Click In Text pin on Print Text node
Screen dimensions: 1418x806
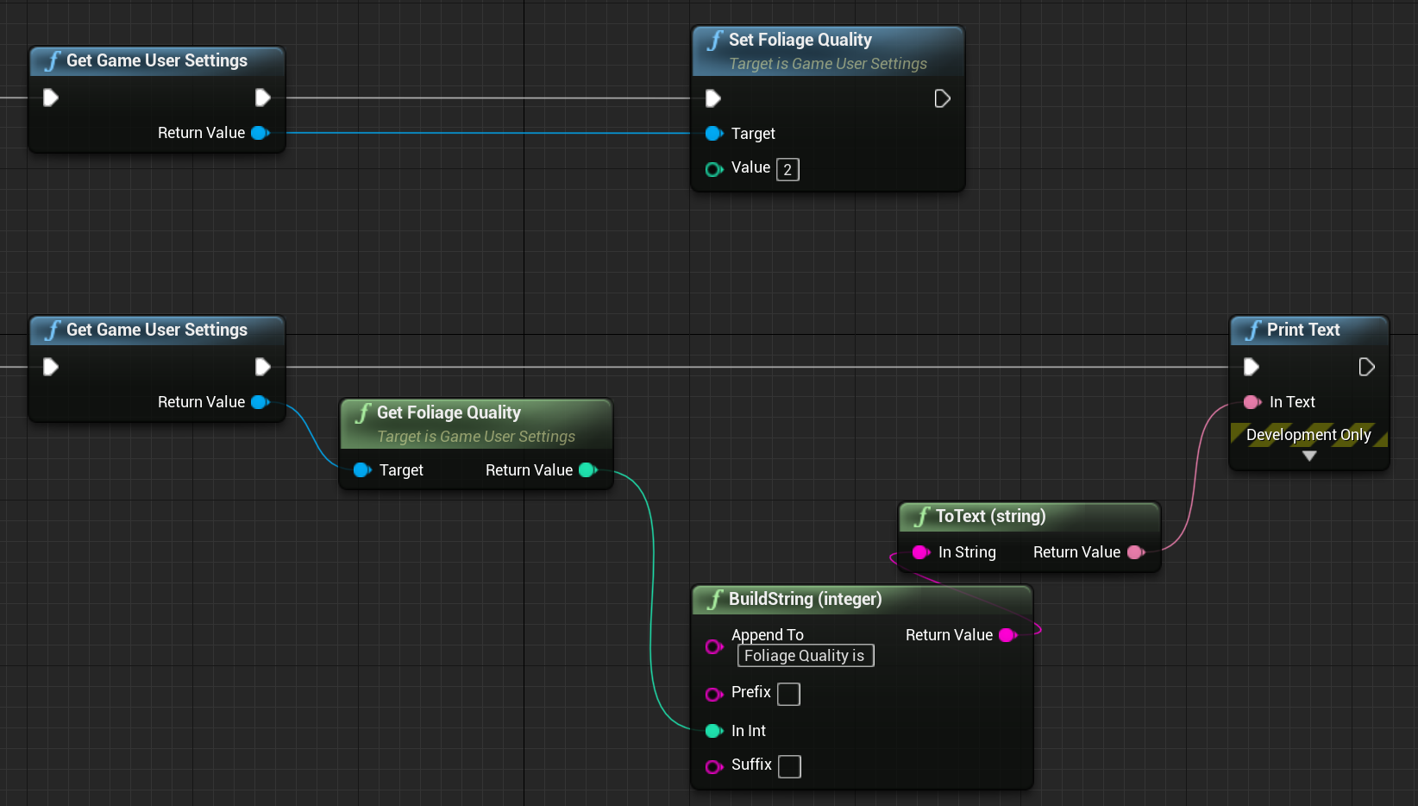tap(1252, 402)
